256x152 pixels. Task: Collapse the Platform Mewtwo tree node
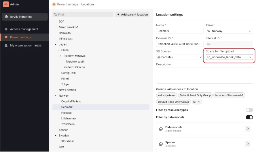60,56
